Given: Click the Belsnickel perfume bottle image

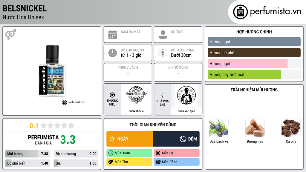Looking at the screenshot, I should pos(52,71).
